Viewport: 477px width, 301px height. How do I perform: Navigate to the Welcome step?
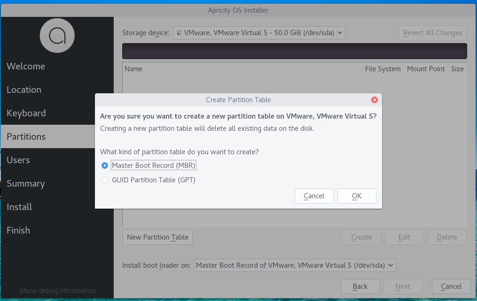[x=26, y=66]
